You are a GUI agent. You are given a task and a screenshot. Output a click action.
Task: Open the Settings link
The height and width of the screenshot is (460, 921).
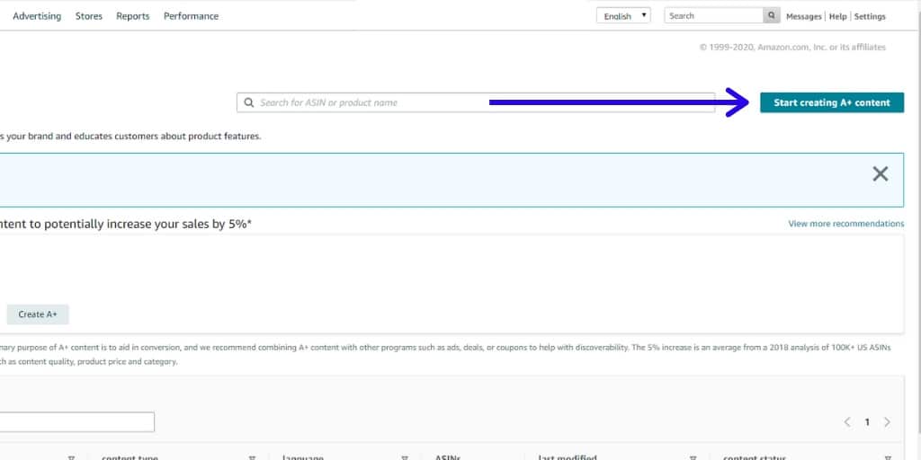click(870, 16)
